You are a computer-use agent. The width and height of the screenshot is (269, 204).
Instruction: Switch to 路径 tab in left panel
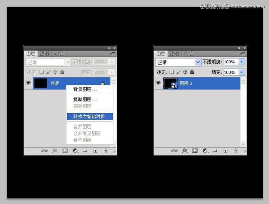click(59, 54)
